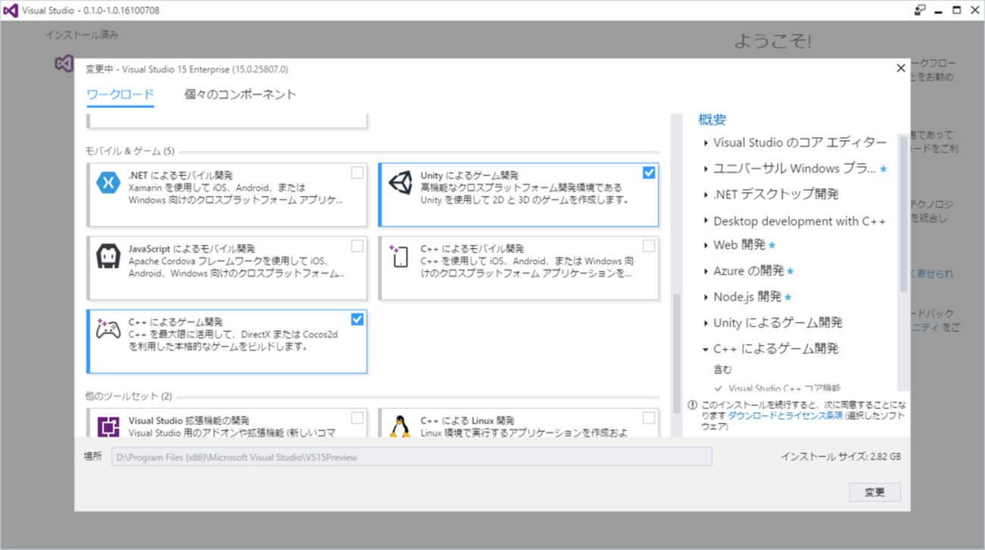Click the Unity game development logo icon
985x550 pixels.
coord(400,183)
